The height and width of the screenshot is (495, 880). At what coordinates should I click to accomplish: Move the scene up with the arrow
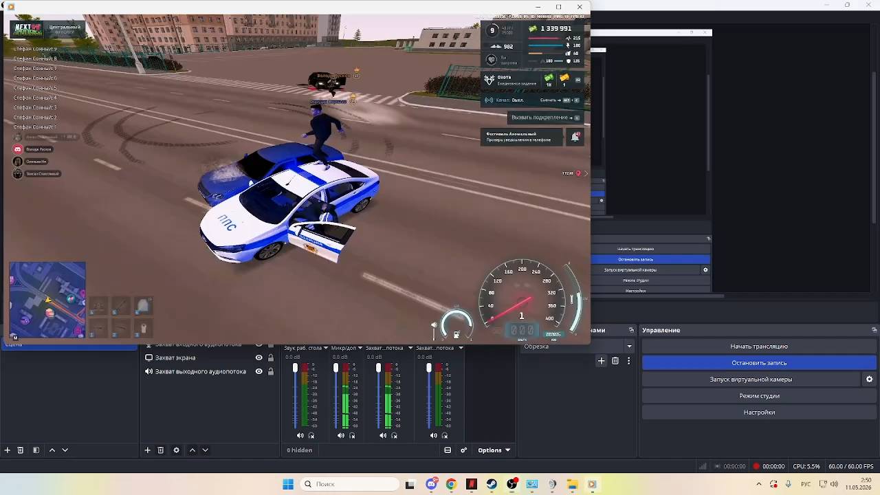(x=52, y=450)
